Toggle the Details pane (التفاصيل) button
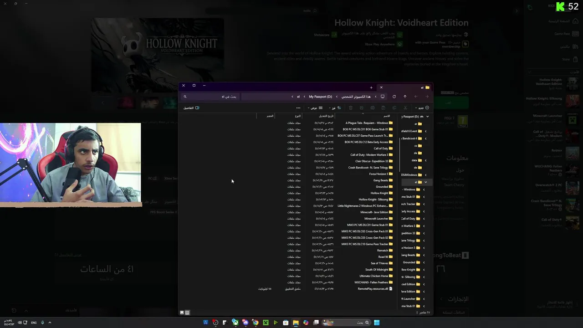This screenshot has width=583, height=328. pyautogui.click(x=191, y=108)
